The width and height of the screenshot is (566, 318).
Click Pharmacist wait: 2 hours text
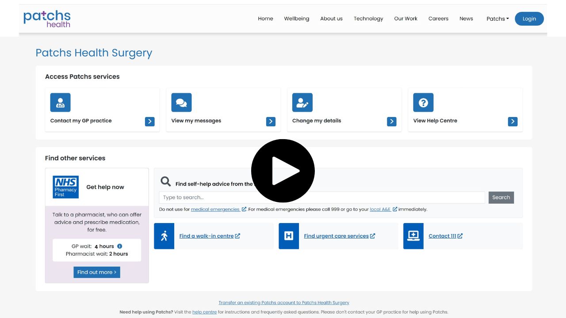97,254
